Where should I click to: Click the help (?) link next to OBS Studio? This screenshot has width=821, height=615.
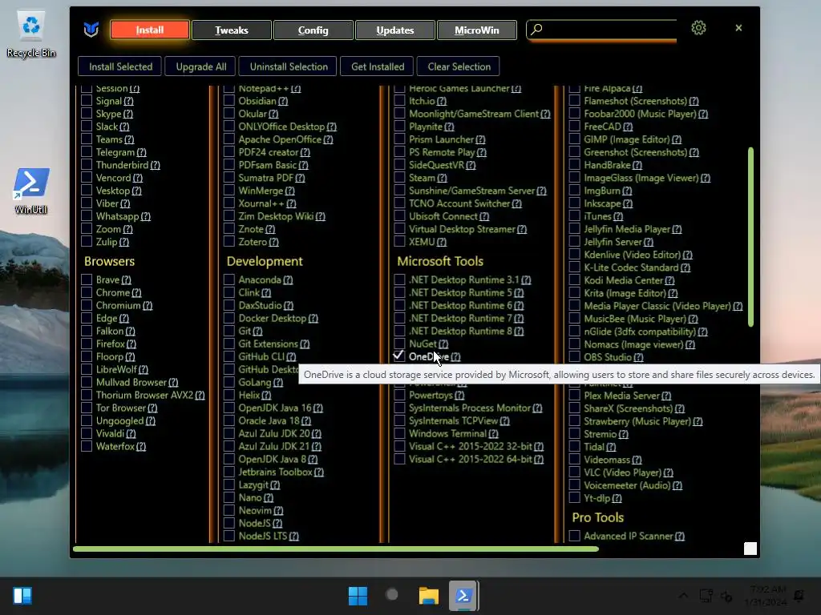tap(638, 357)
